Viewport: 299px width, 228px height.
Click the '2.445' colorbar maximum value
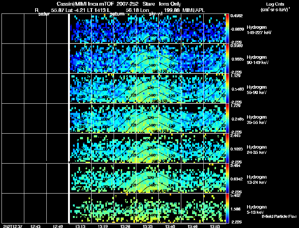(235, 136)
